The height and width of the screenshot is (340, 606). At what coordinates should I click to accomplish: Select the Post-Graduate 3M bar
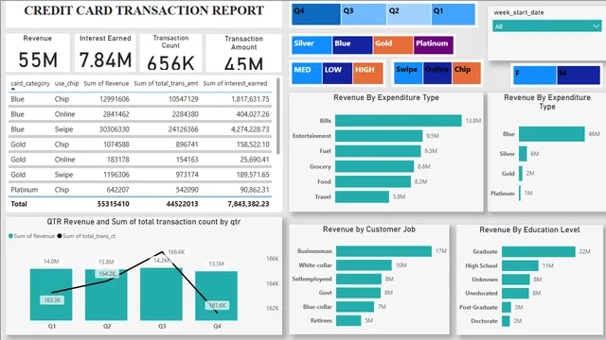506,307
